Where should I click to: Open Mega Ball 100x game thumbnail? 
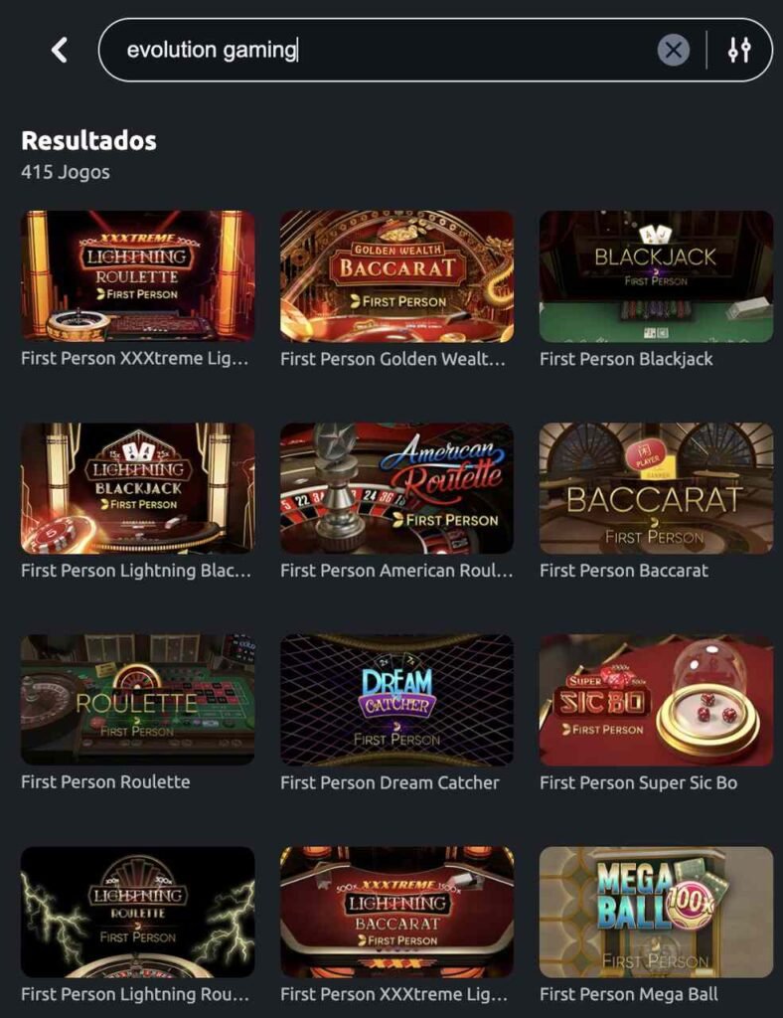tap(657, 912)
